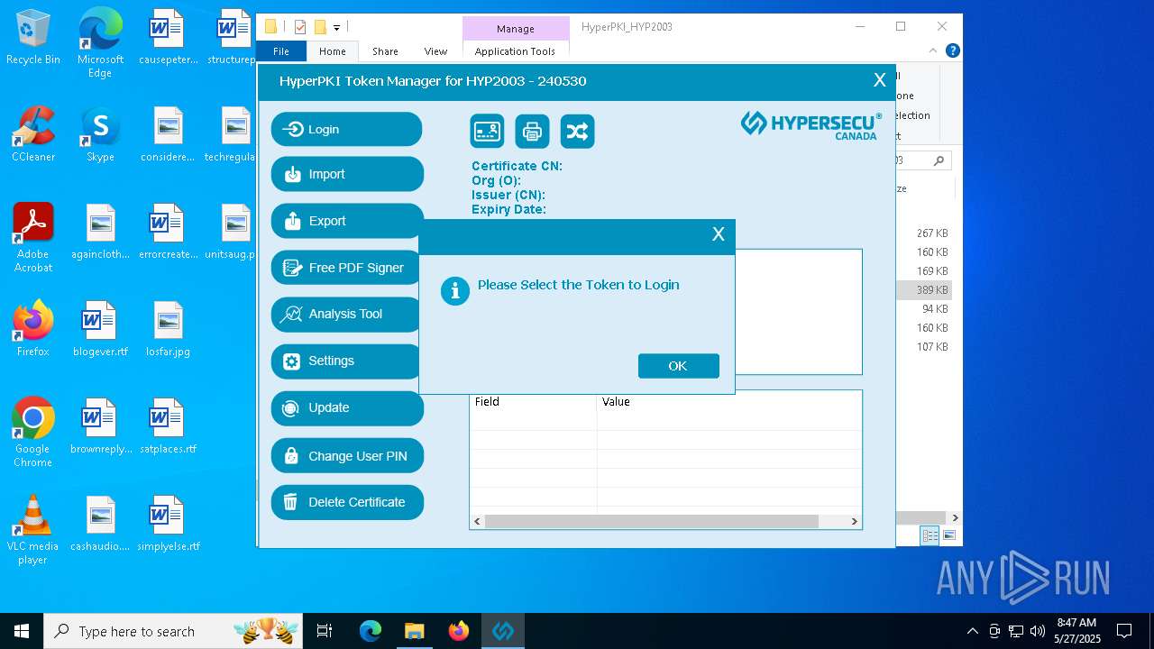This screenshot has height=649, width=1154.
Task: Select the Manage contextual tab
Action: point(516,29)
